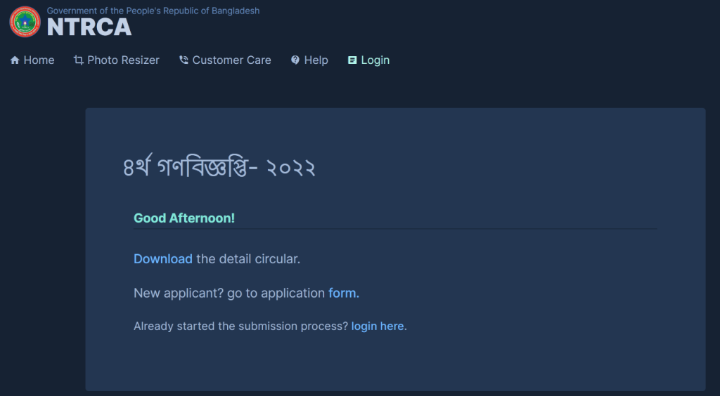
Task: Click the NTRCA site title text
Action: point(89,27)
